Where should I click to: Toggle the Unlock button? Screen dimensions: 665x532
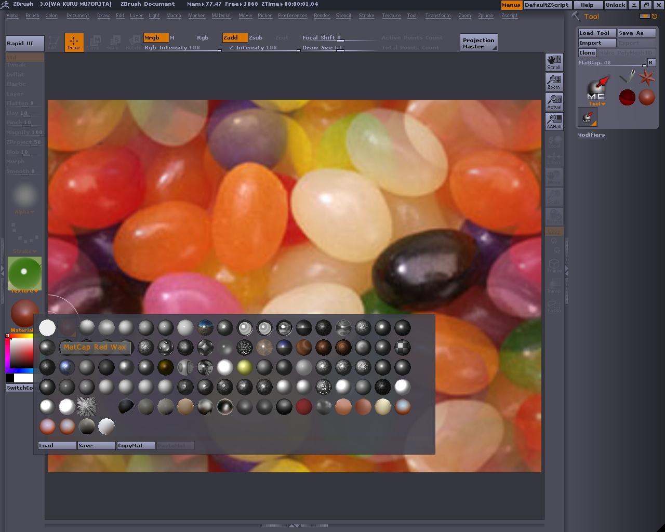point(616,5)
